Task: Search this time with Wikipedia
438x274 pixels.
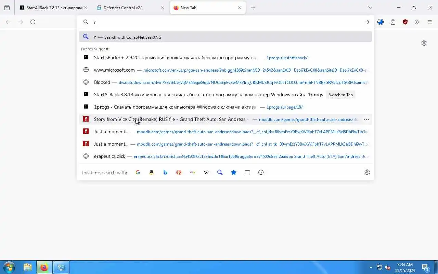Action: pyautogui.click(x=206, y=172)
